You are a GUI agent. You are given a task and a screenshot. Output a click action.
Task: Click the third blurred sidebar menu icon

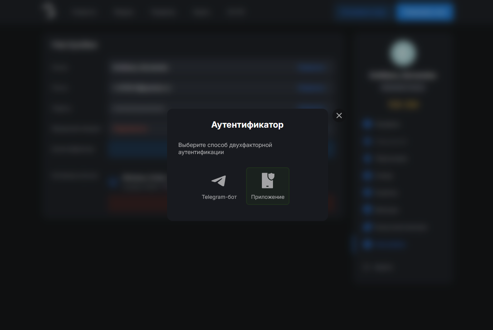coord(367,158)
